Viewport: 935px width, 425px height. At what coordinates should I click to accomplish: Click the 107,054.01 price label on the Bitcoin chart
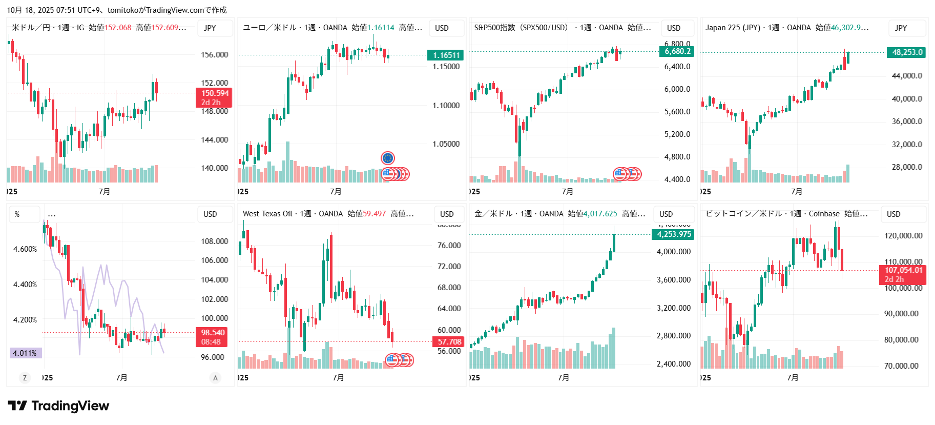(x=903, y=270)
